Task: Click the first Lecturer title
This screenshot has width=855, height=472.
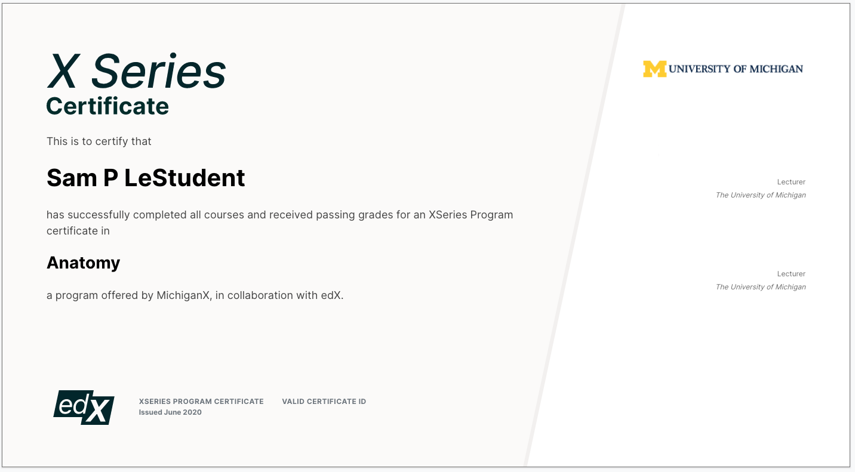Action: point(791,182)
